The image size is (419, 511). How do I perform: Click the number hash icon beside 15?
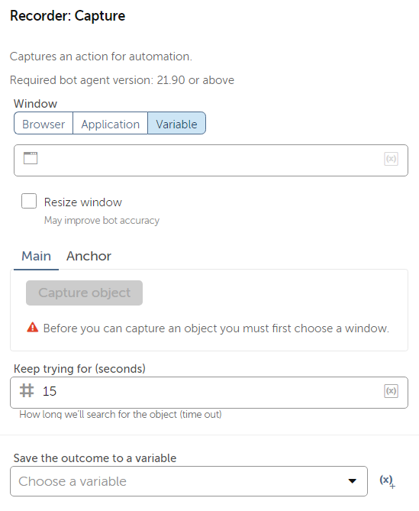click(x=27, y=390)
